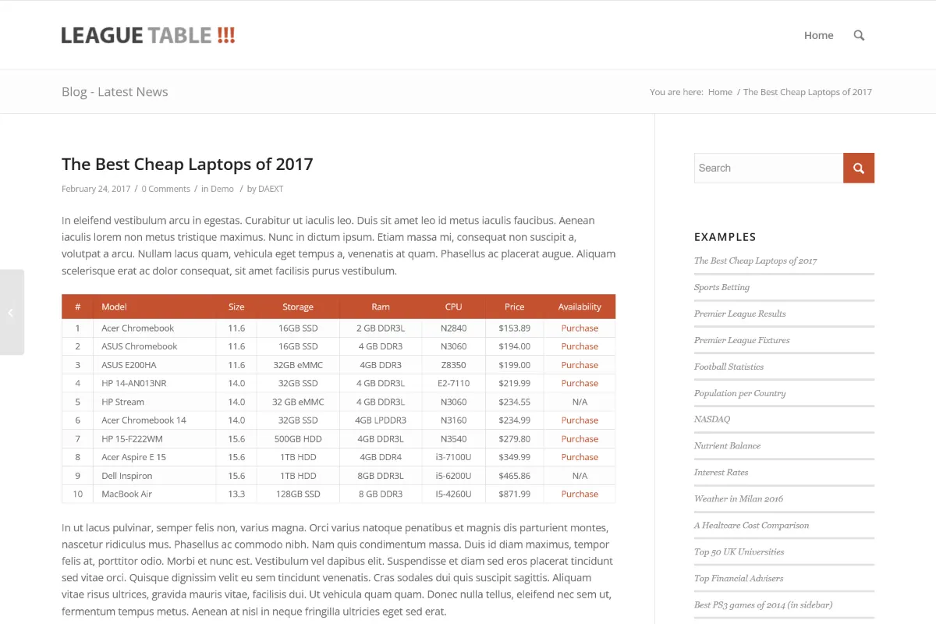Screen dimensions: 936x624
Task: Click Home in the breadcrumb trail
Action: (720, 92)
